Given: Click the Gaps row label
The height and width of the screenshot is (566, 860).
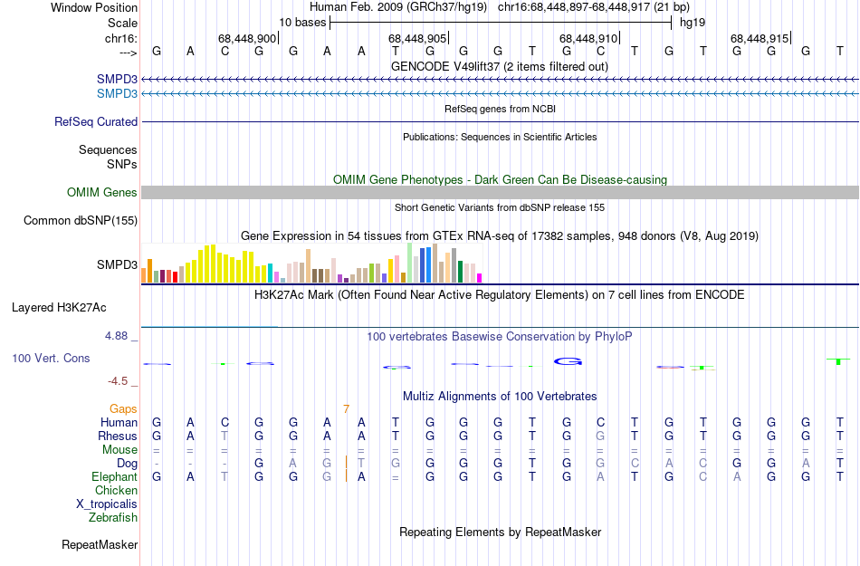Looking at the screenshot, I should pyautogui.click(x=123, y=408).
